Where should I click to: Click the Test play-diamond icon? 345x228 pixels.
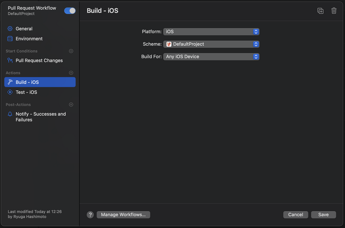coord(10,92)
